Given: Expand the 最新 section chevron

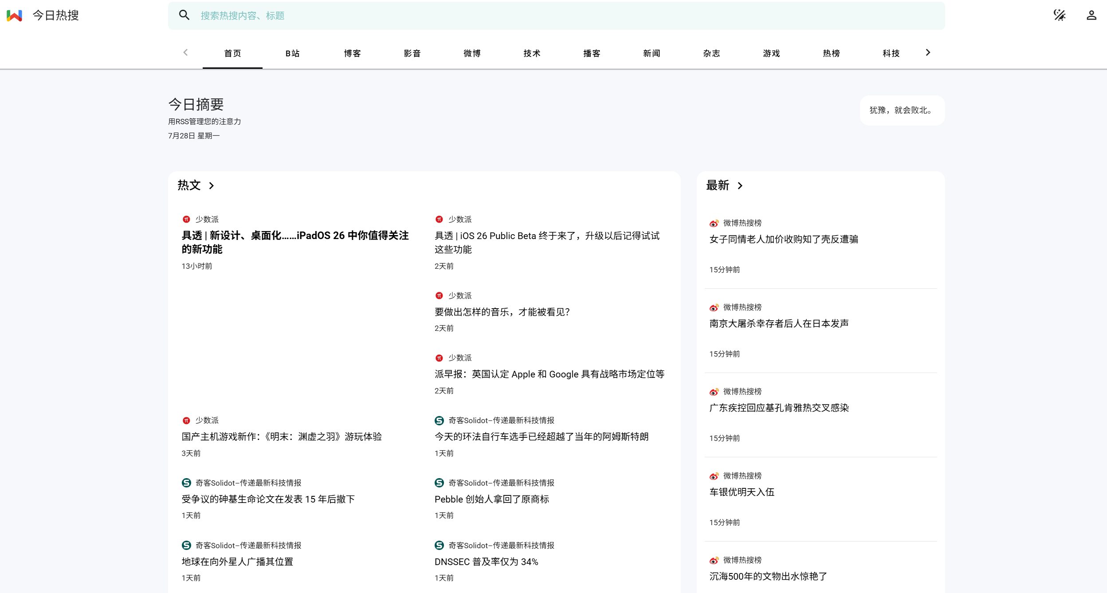Looking at the screenshot, I should (x=740, y=186).
